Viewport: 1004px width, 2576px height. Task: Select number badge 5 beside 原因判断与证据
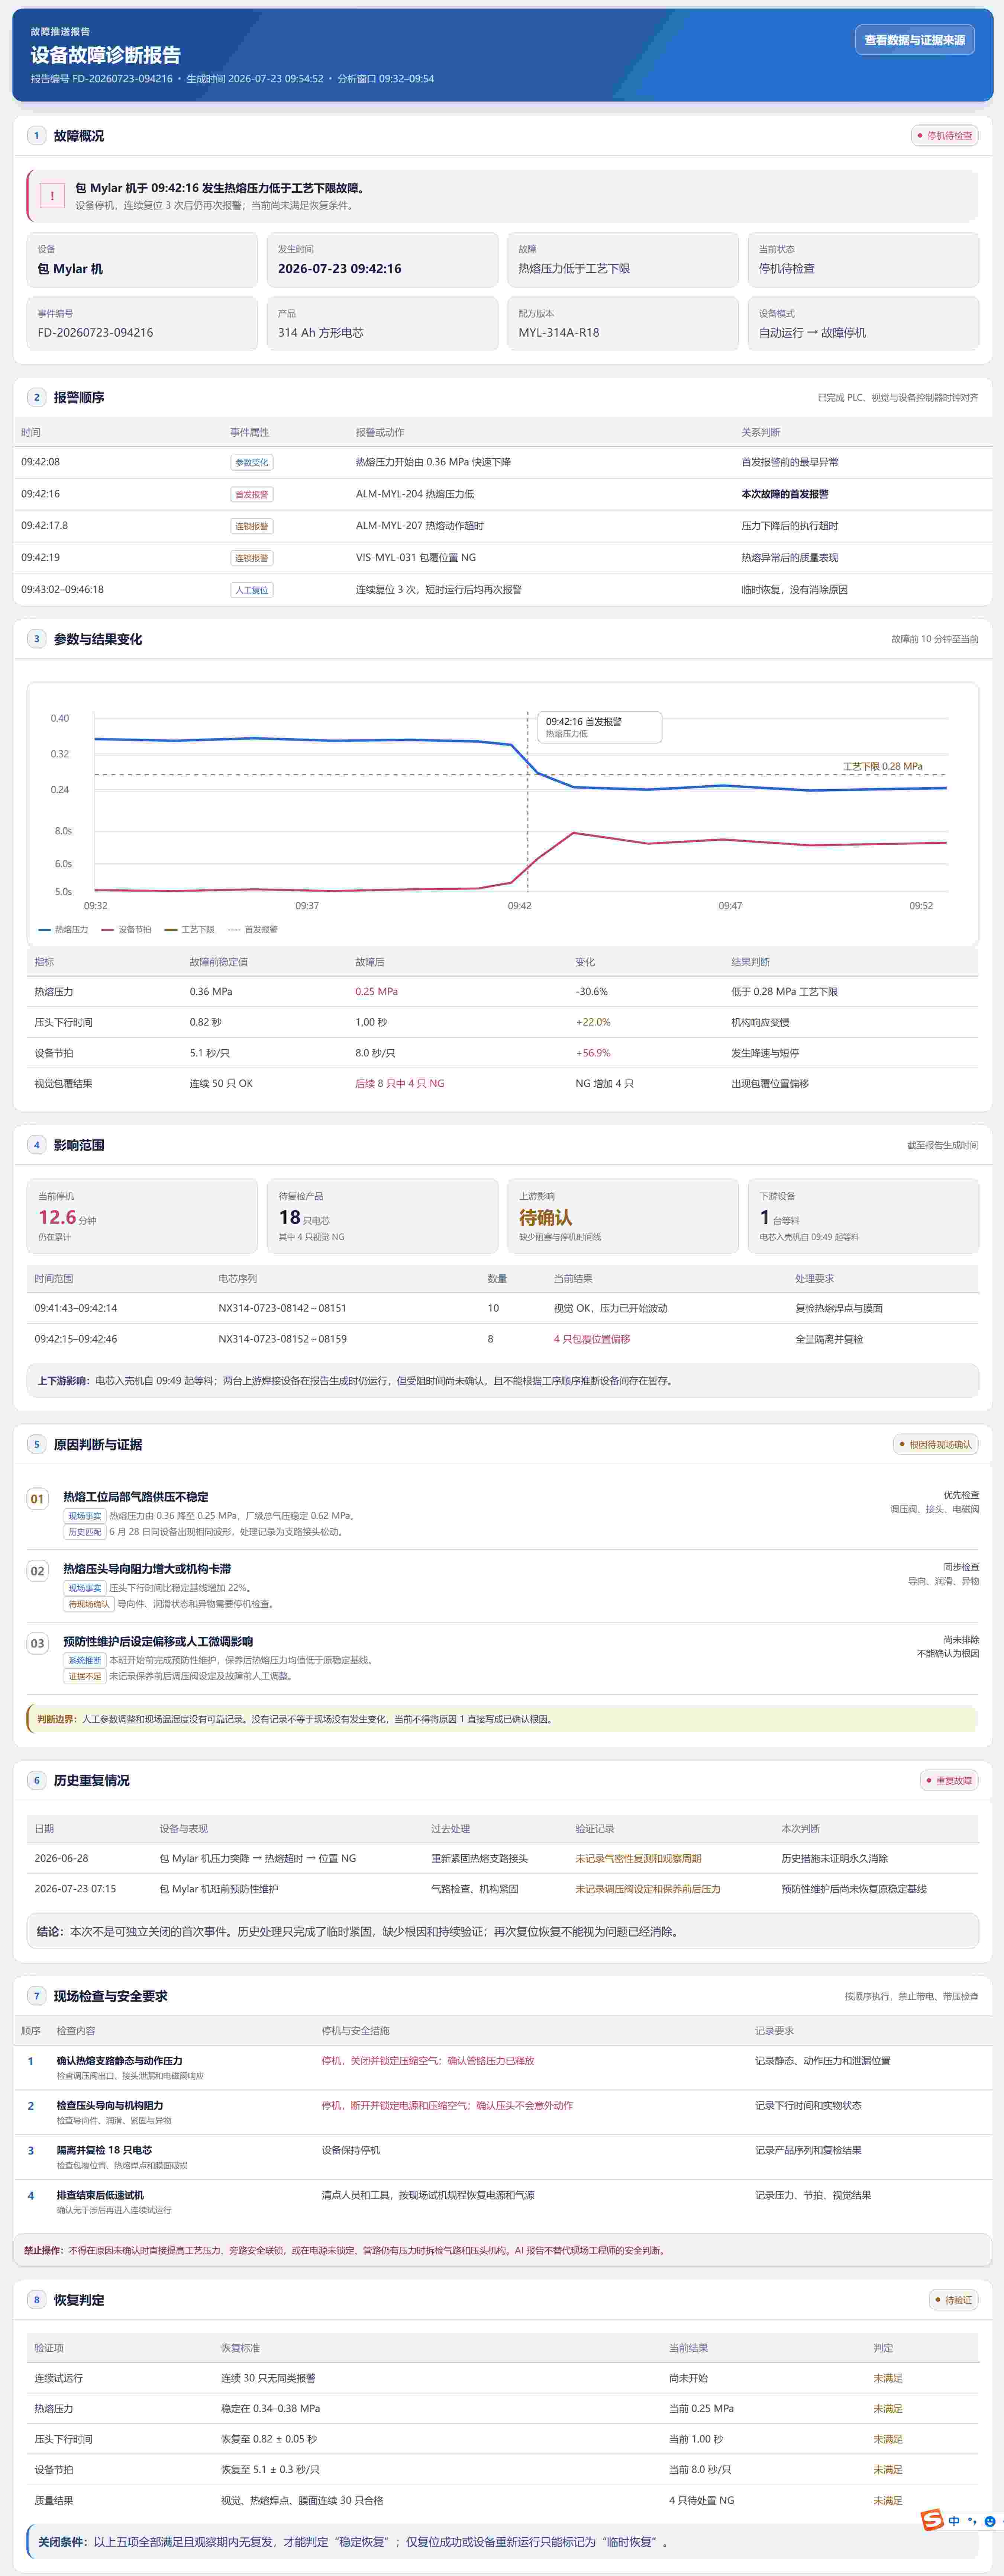37,1444
